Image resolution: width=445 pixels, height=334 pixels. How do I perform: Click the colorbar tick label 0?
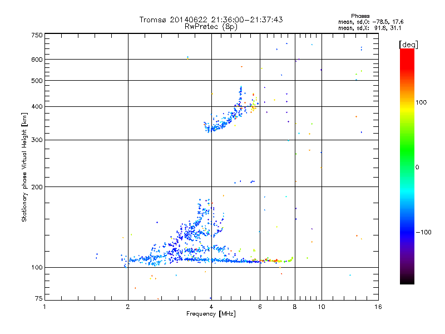tap(417, 168)
